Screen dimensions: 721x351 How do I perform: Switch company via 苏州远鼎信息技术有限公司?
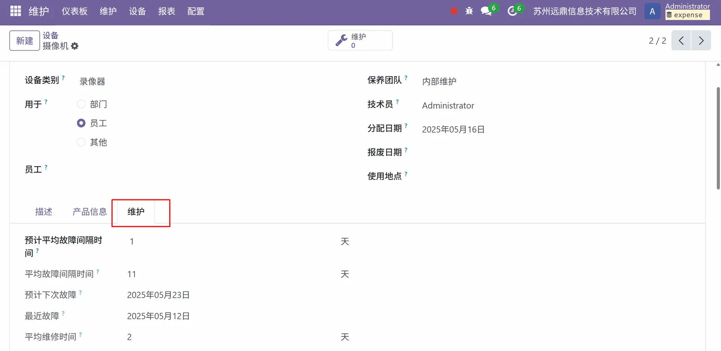tap(585, 11)
